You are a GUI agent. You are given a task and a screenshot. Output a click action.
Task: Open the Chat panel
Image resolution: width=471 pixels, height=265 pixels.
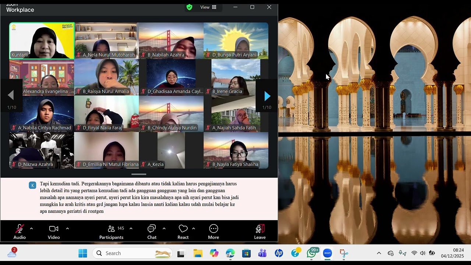(x=152, y=232)
